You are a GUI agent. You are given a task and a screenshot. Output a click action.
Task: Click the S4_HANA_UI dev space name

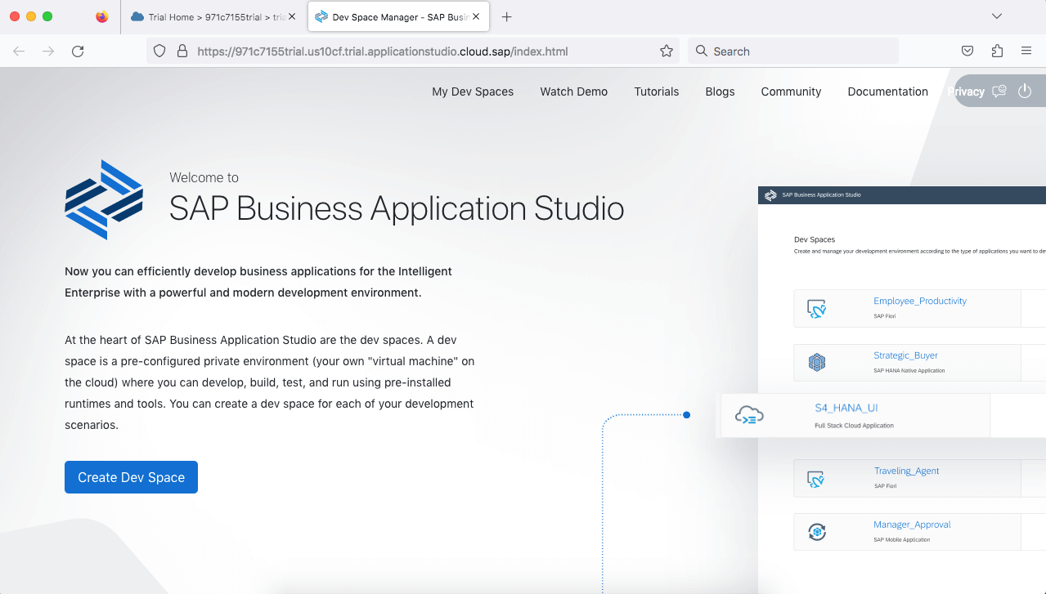tap(846, 408)
